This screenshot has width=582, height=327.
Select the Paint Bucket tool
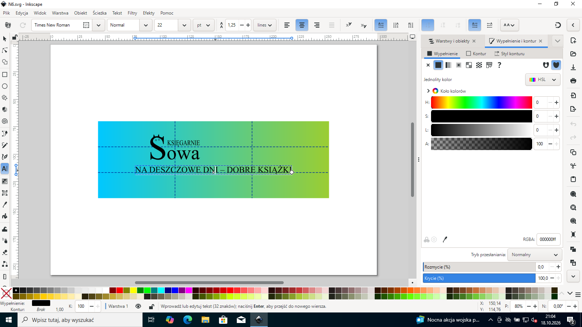5,216
